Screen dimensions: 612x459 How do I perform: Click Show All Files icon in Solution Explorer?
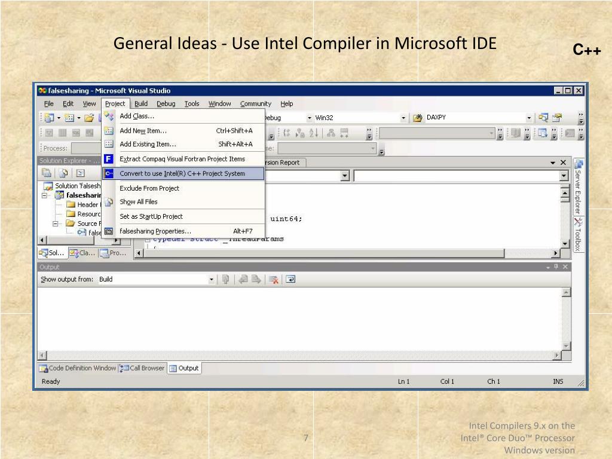point(63,173)
